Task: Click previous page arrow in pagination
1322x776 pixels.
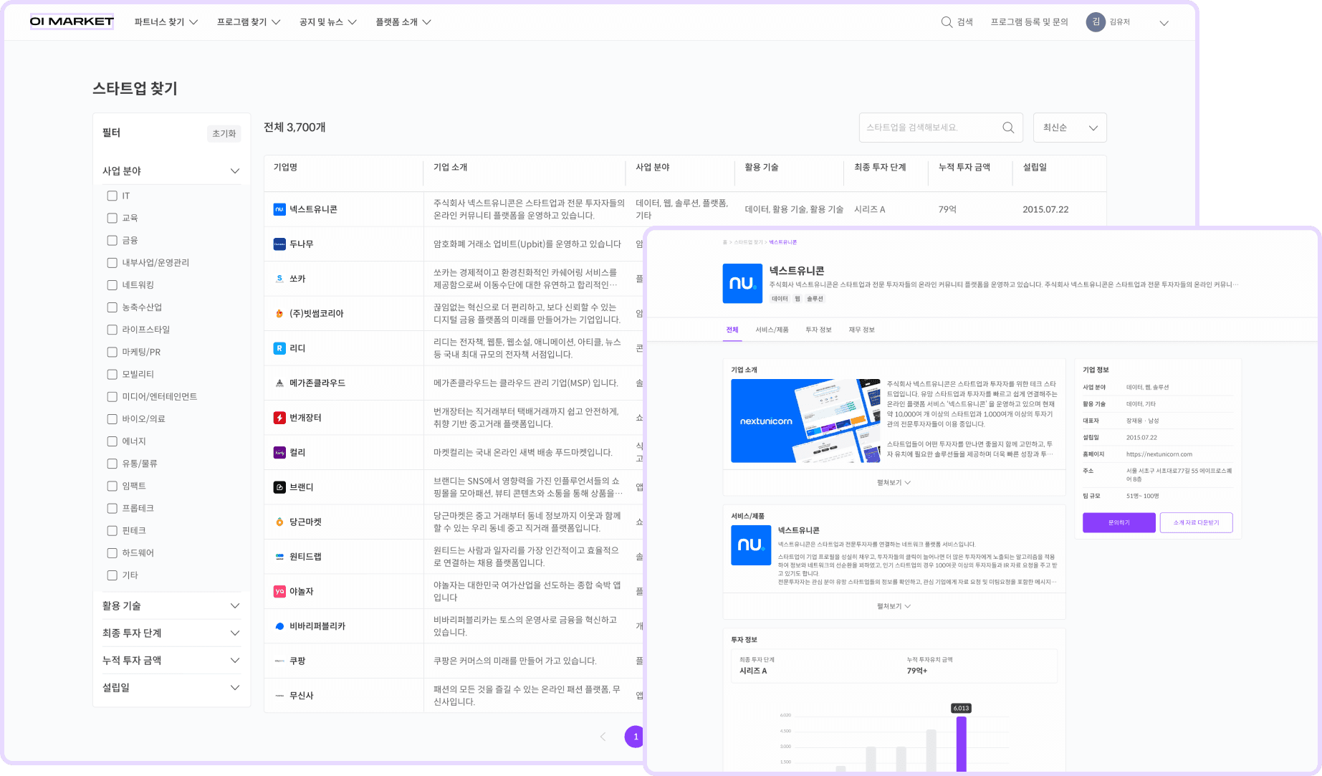Action: click(x=603, y=737)
